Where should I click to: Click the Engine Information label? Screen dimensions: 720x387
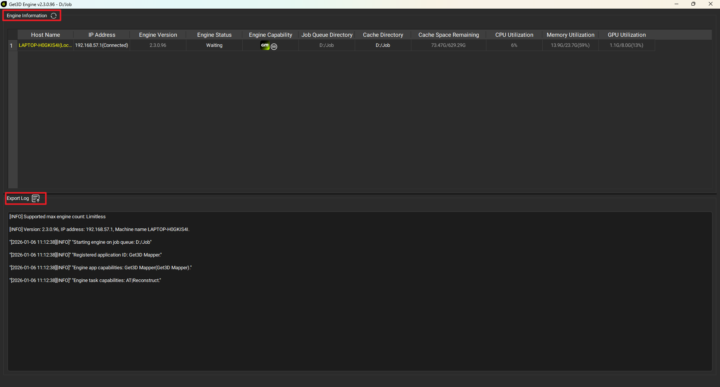[27, 16]
